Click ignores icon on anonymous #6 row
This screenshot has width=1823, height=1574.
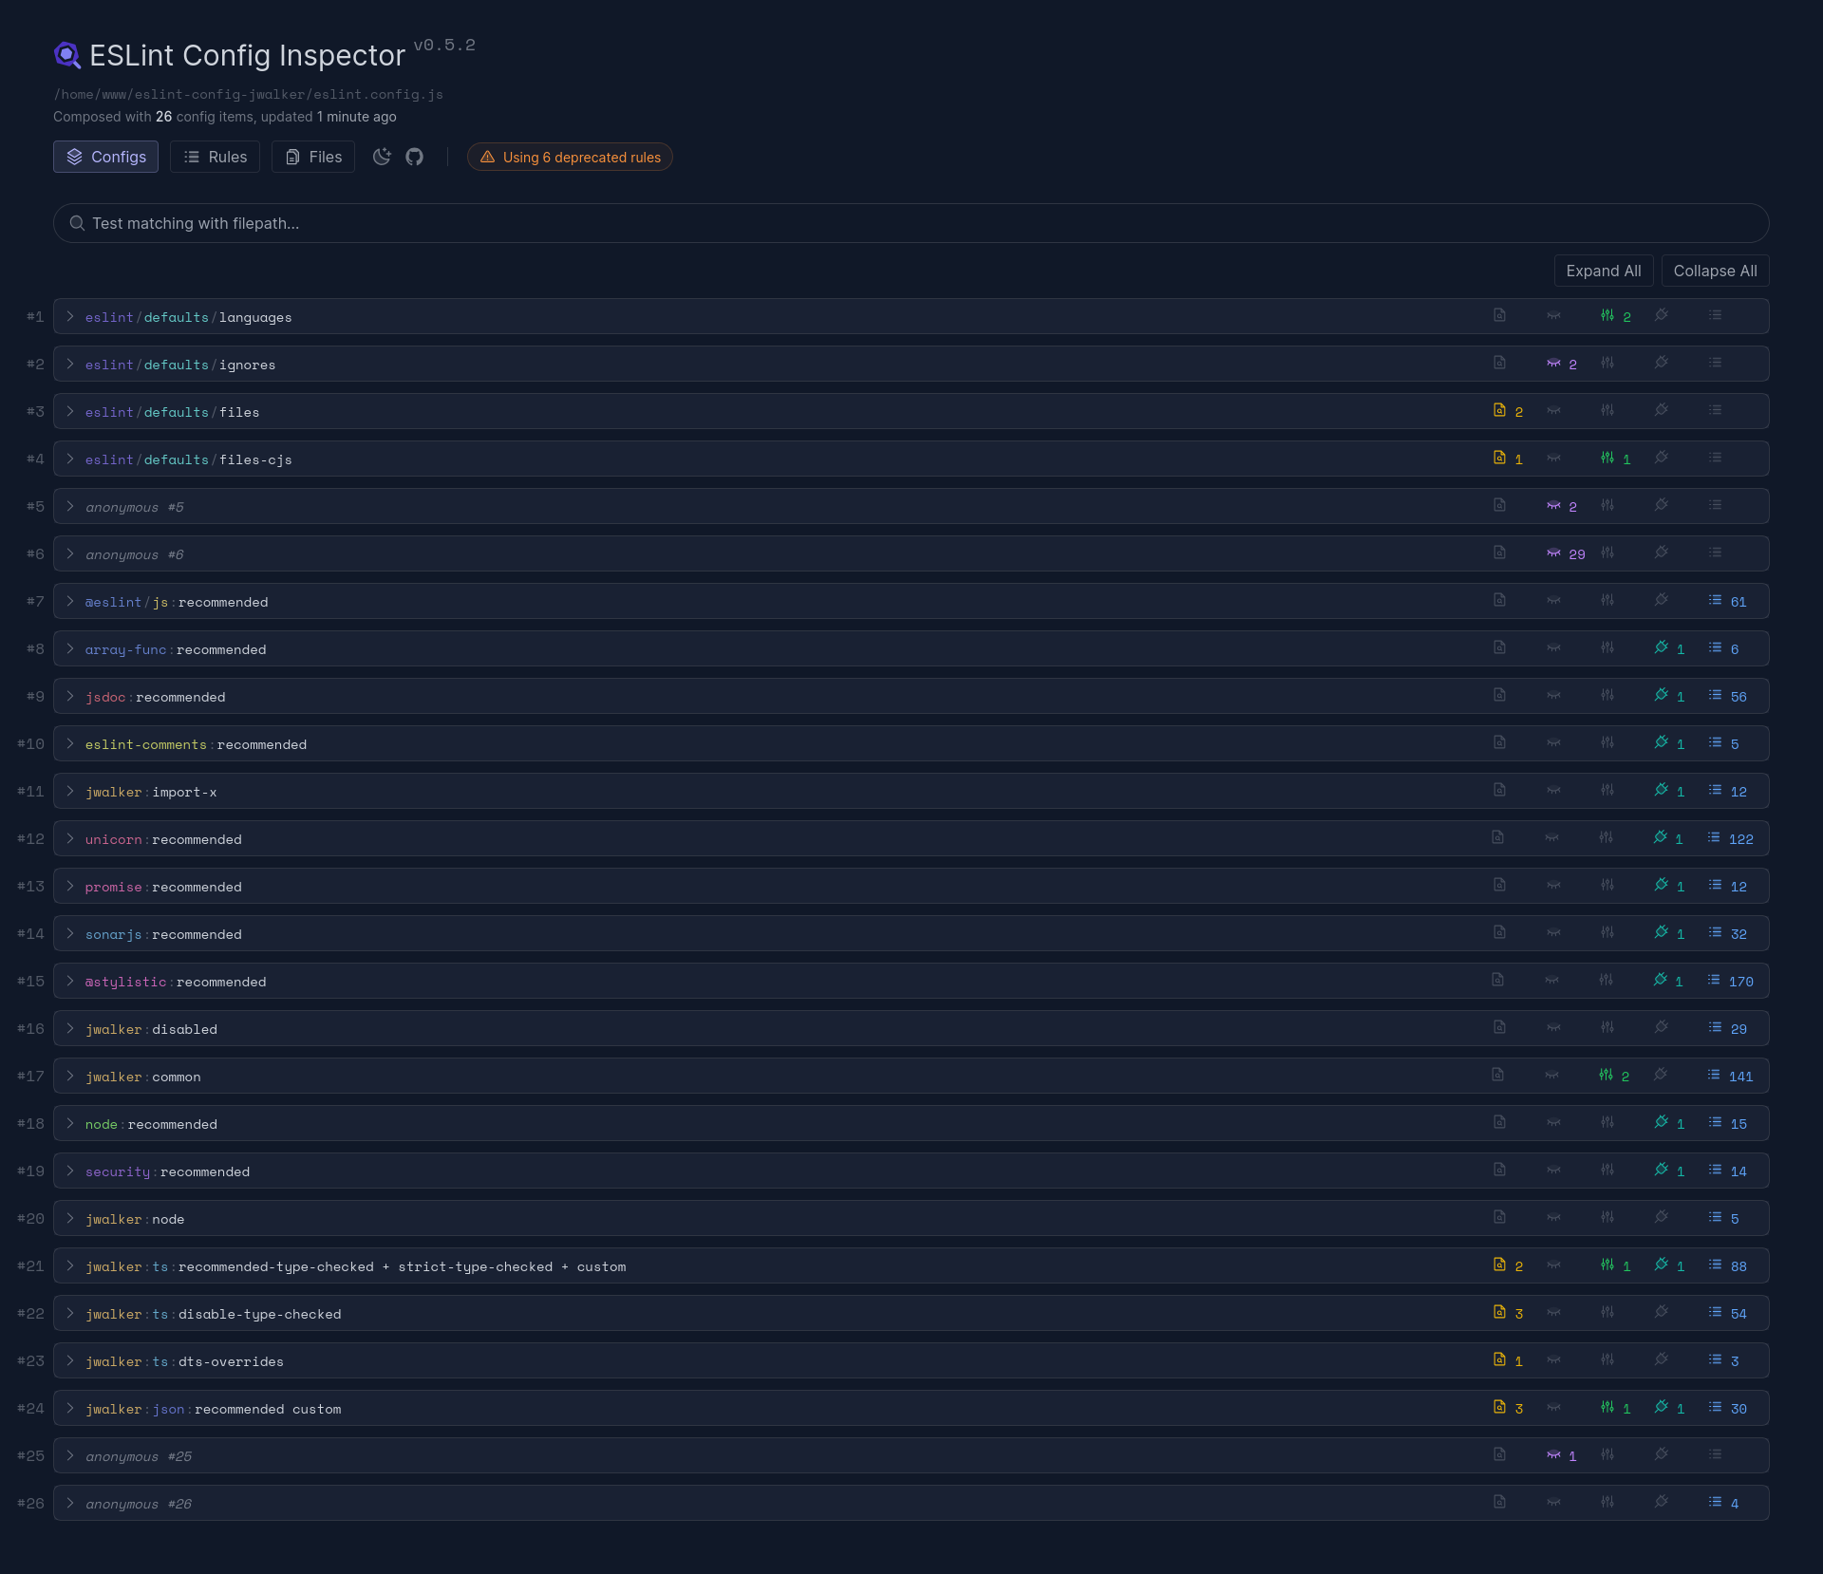tap(1553, 553)
